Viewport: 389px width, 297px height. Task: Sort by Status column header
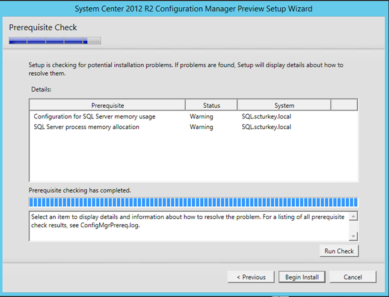click(212, 105)
